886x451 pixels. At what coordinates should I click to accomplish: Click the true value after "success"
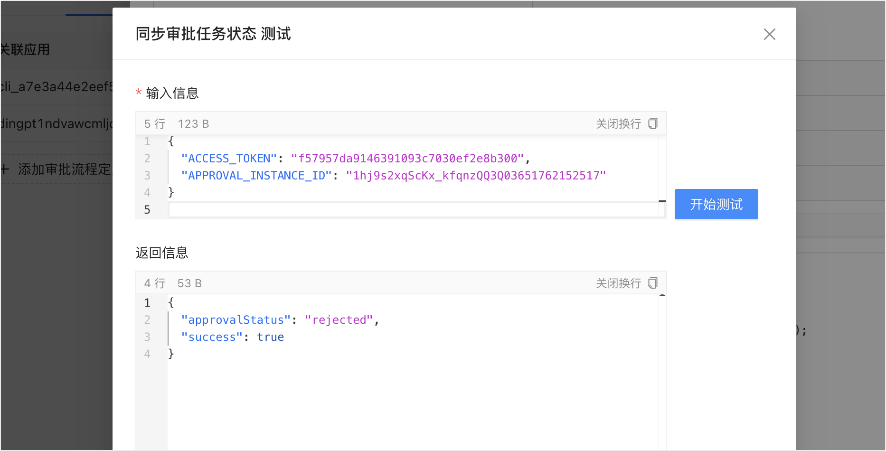point(271,337)
